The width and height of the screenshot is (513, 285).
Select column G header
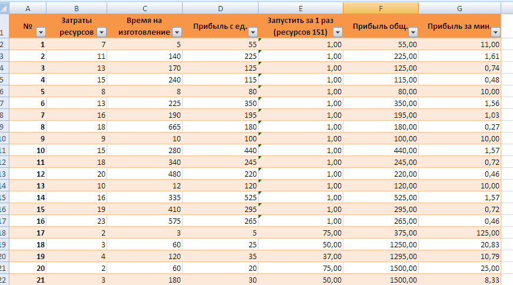[x=459, y=8]
